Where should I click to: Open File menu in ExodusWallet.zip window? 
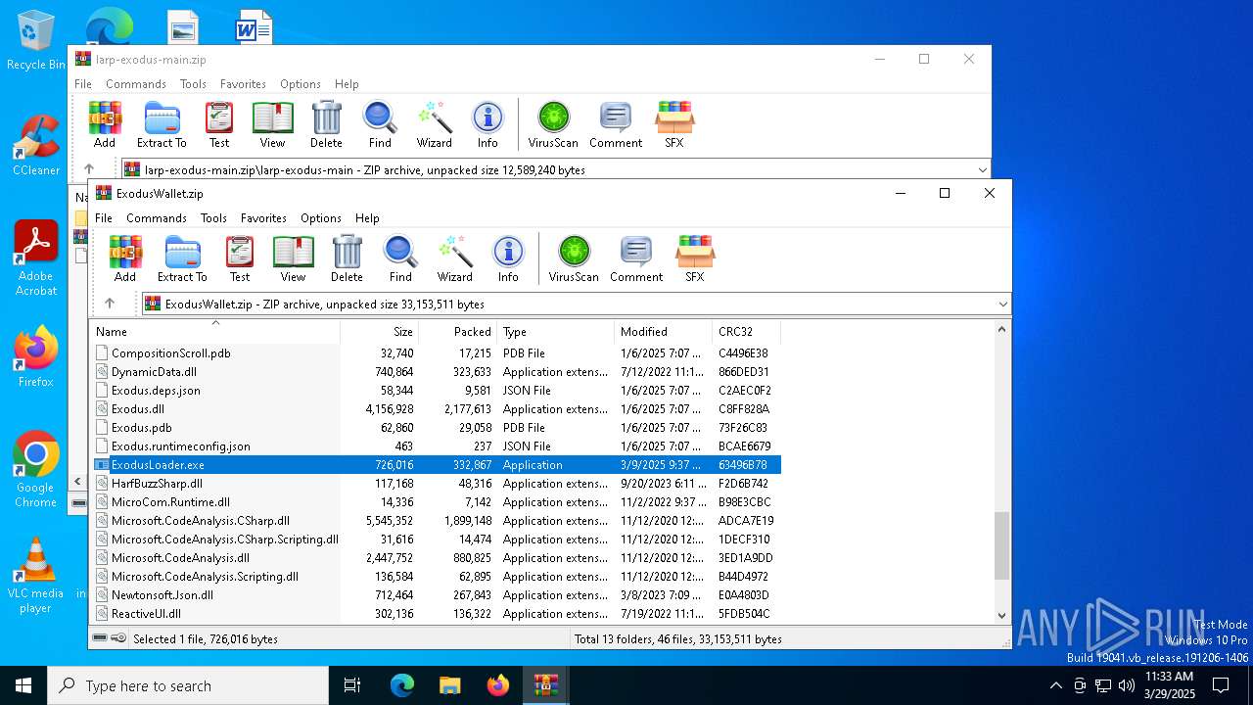coord(104,218)
